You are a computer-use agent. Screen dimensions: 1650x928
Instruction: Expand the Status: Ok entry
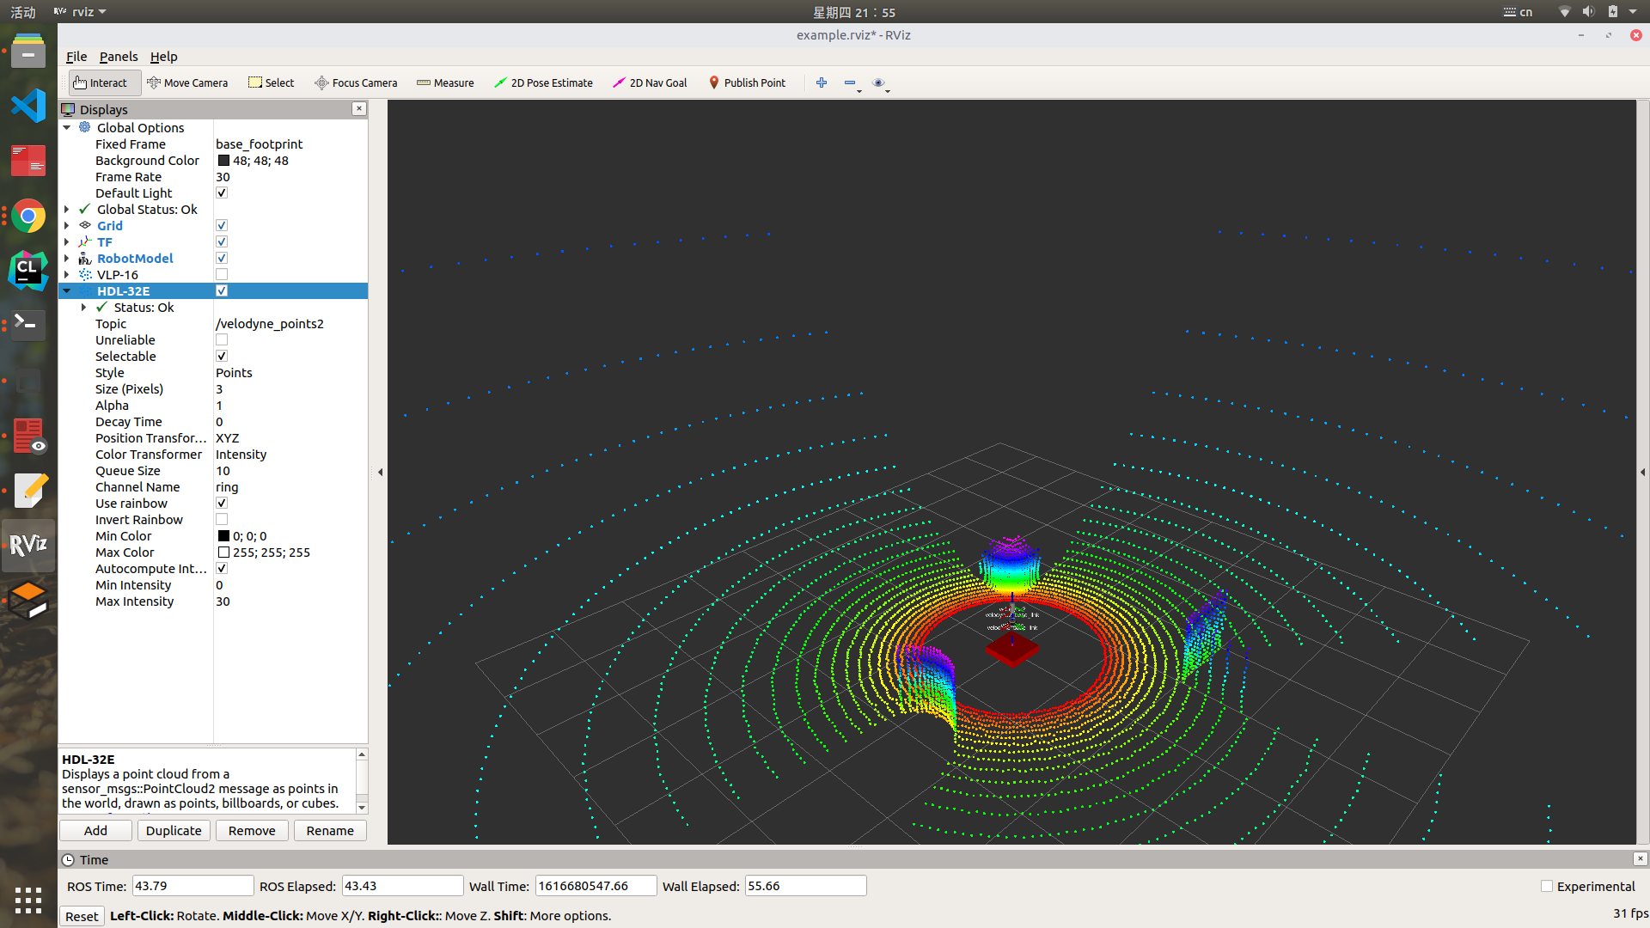84,308
